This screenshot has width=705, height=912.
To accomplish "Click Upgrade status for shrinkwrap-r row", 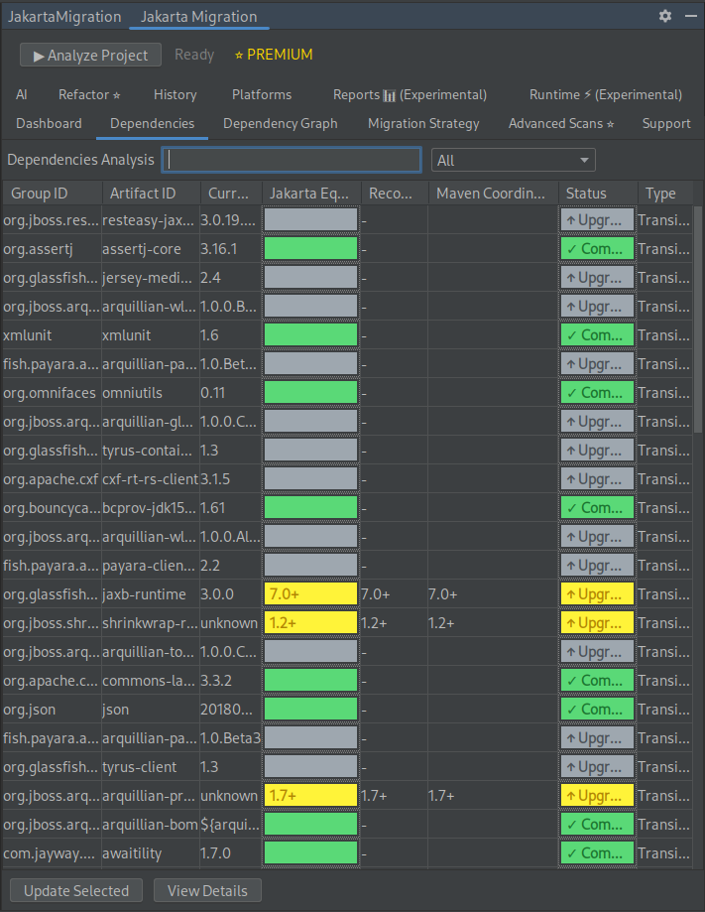I will click(597, 623).
